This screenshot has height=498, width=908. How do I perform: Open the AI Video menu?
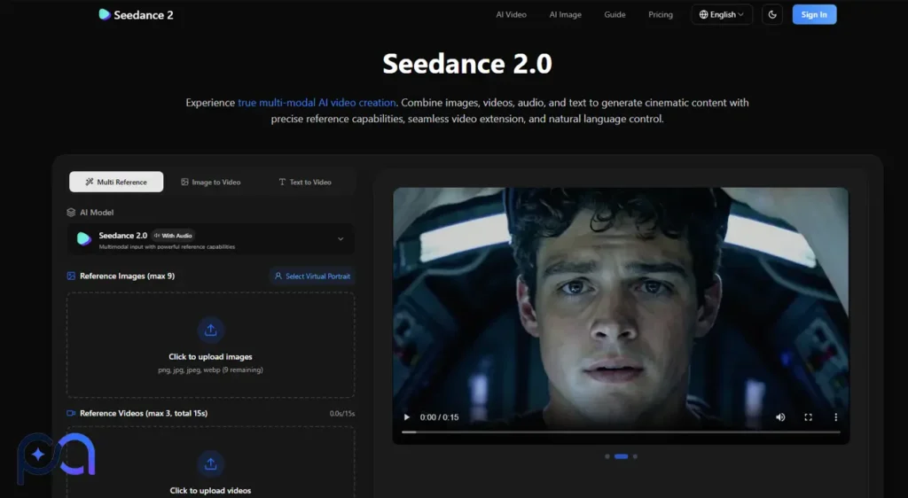tap(511, 14)
